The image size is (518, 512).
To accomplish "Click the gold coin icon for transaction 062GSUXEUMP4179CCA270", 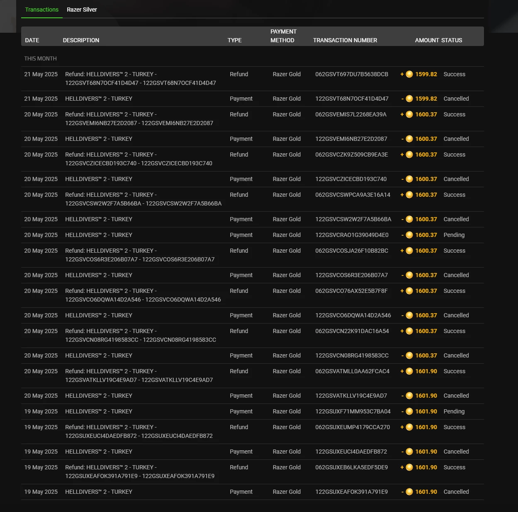I will [x=409, y=427].
